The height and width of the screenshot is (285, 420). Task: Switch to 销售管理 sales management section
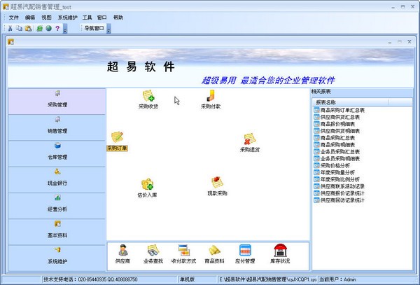pos(57,126)
